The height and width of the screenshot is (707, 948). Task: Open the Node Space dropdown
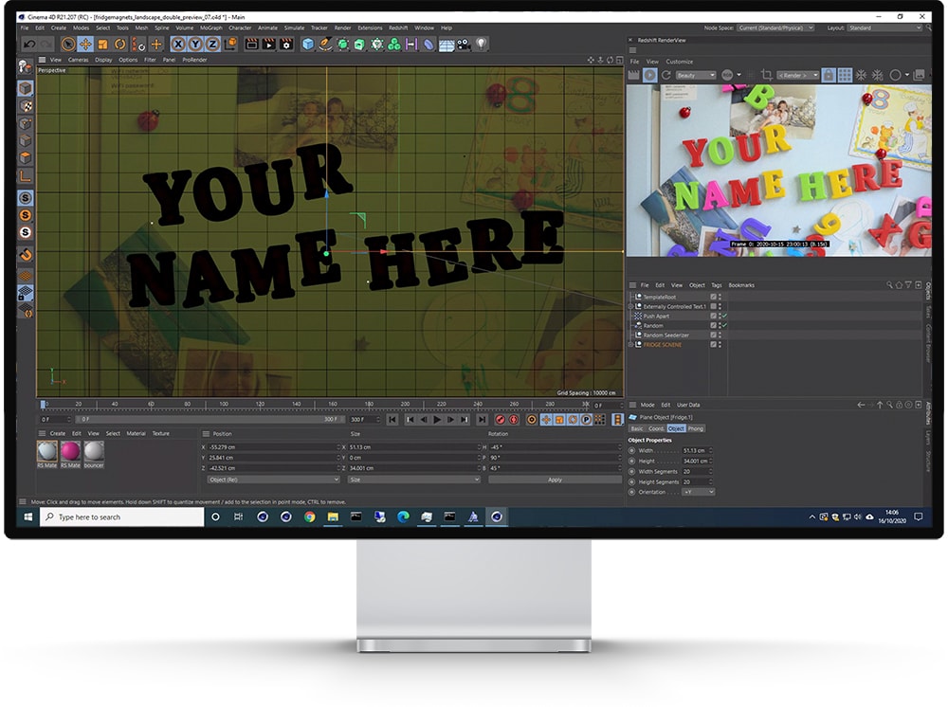point(776,27)
